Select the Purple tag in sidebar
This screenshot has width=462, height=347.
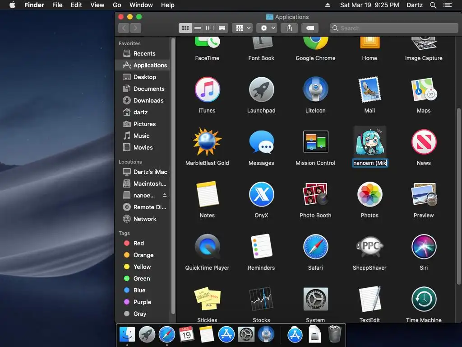tap(143, 302)
